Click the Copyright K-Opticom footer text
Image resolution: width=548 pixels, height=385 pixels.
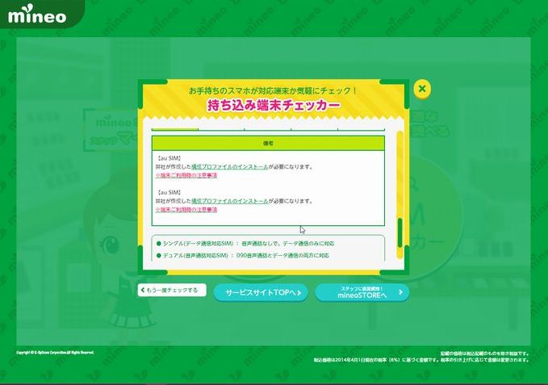(x=55, y=353)
